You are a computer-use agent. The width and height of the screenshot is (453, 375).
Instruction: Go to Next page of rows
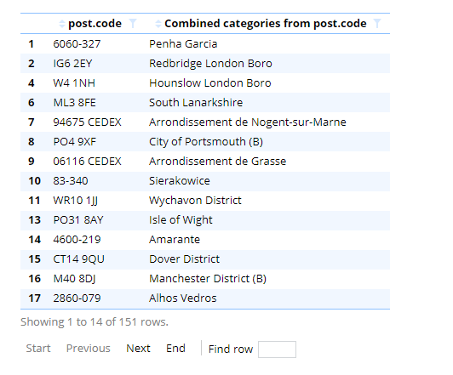click(138, 349)
